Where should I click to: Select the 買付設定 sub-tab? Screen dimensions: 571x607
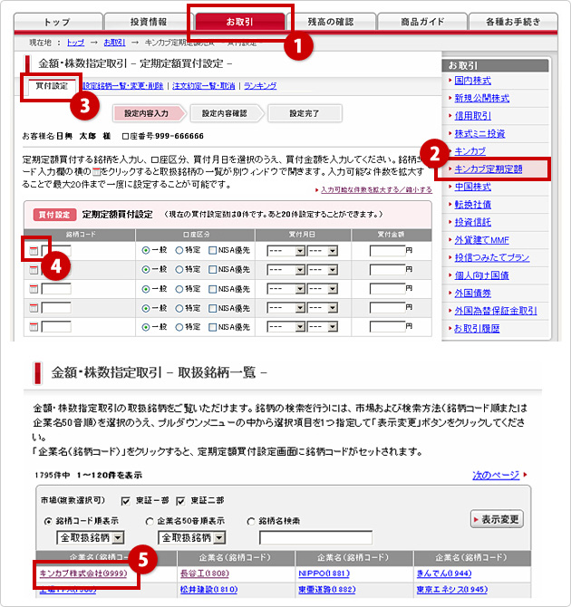point(52,86)
